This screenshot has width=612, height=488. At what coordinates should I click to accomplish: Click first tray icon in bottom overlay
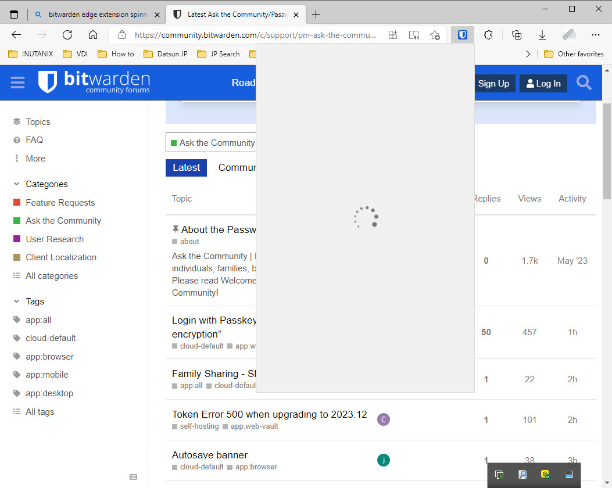point(499,474)
